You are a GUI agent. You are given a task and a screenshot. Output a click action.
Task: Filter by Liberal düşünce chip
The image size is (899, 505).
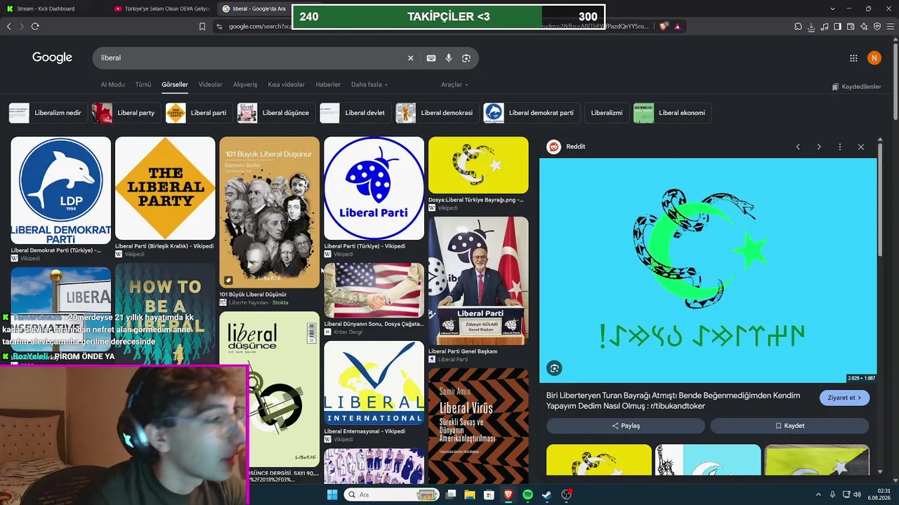pyautogui.click(x=276, y=113)
